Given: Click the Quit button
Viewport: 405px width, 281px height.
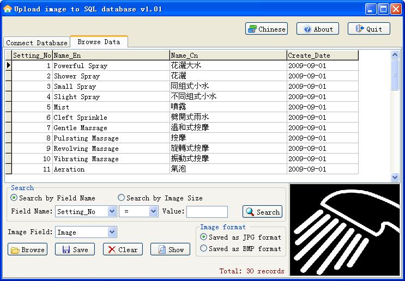Looking at the screenshot, I should point(369,29).
